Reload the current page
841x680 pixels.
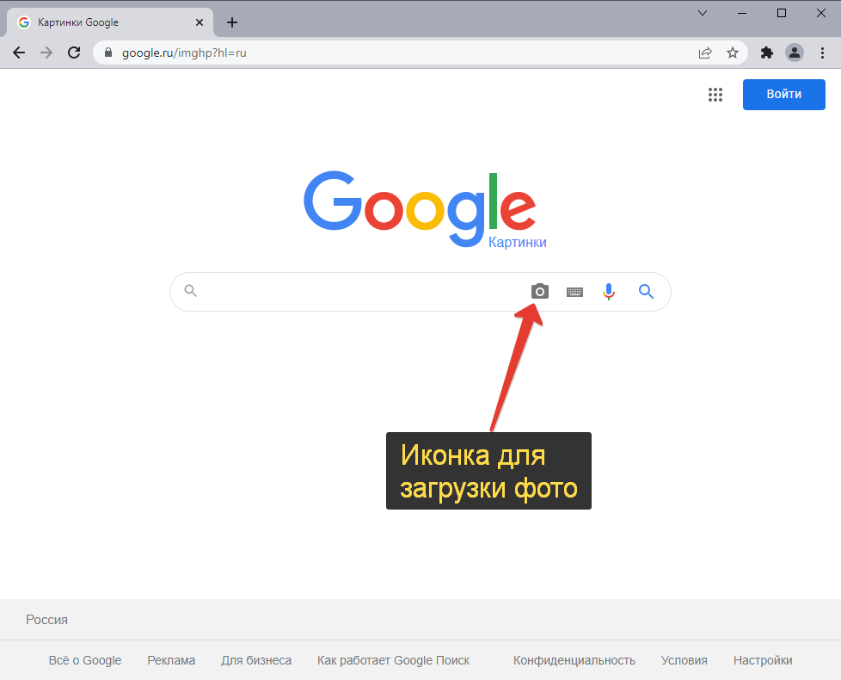point(74,53)
